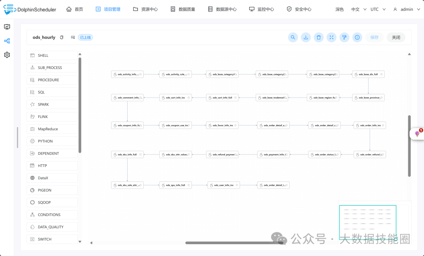Click the search icon in the workflow toolbar
424x256 pixels.
(x=293, y=37)
